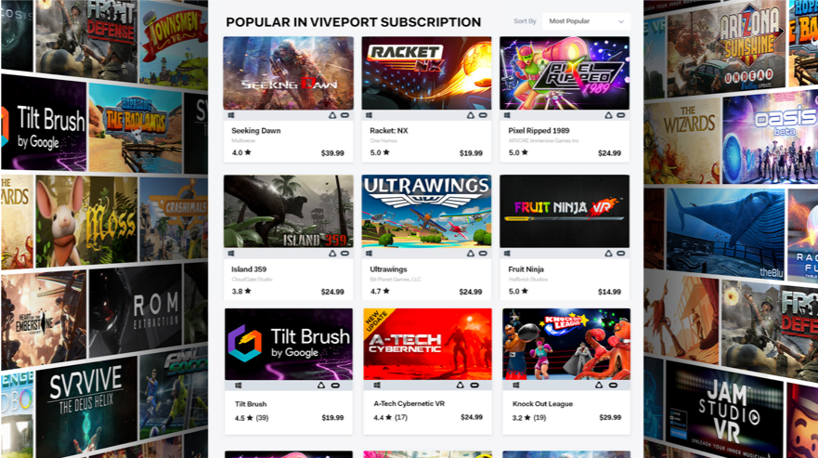Viewport: 818px width, 458px height.
Task: Click the Windows icon on the Island 359 card
Action: point(231,254)
